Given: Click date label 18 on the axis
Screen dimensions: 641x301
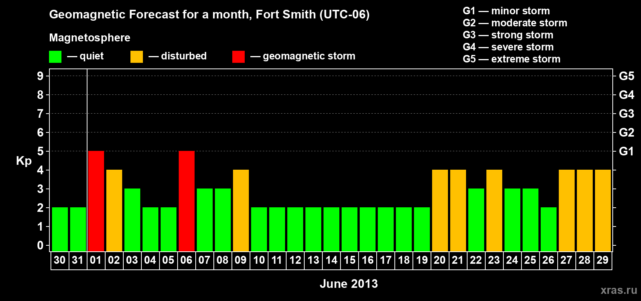Looking at the screenshot, I should [404, 260].
